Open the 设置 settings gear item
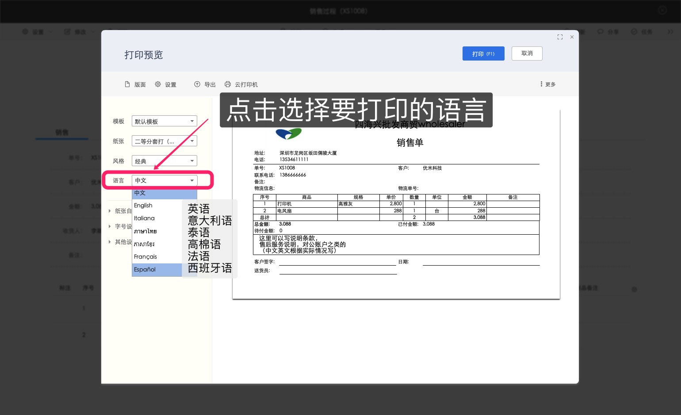The image size is (681, 415). pyautogui.click(x=166, y=84)
